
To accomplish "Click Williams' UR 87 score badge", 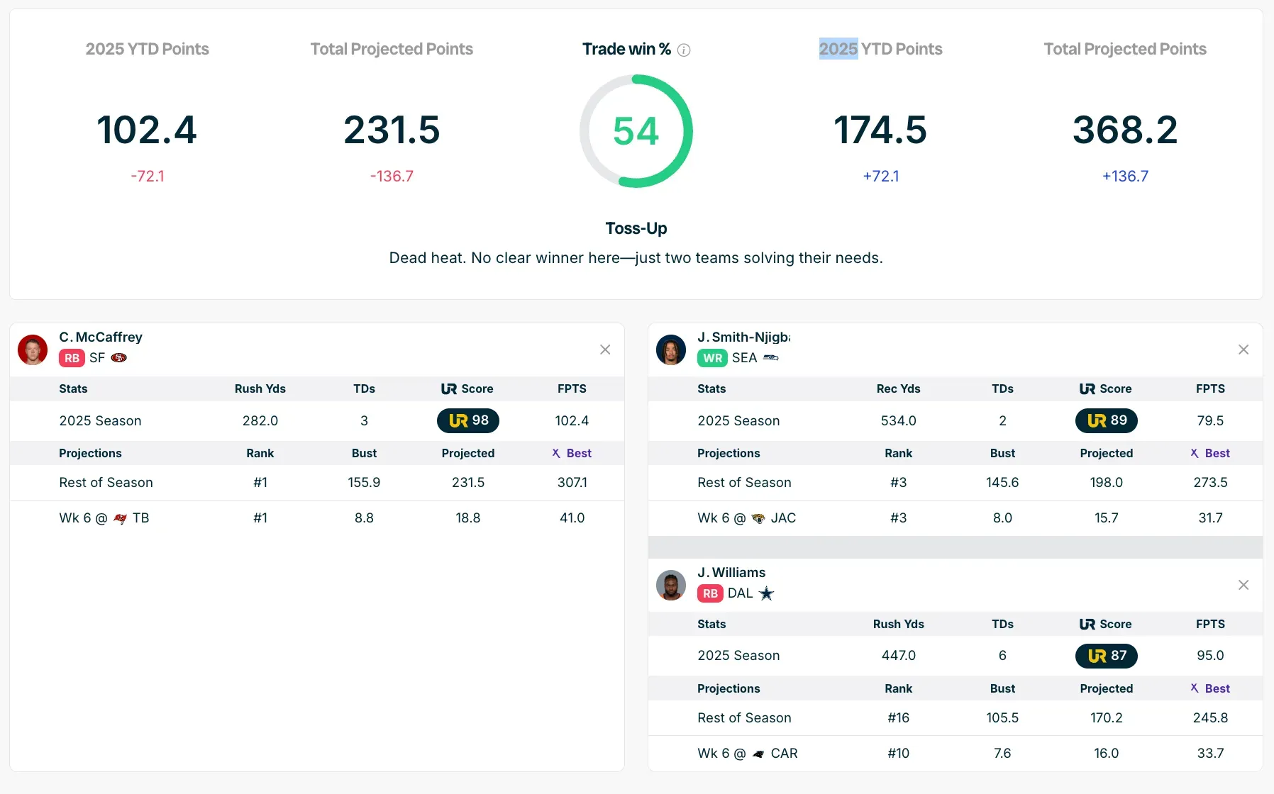I will tap(1107, 656).
